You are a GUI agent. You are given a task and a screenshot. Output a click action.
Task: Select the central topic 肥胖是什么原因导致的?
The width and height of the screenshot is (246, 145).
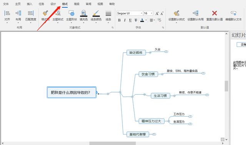click(72, 92)
